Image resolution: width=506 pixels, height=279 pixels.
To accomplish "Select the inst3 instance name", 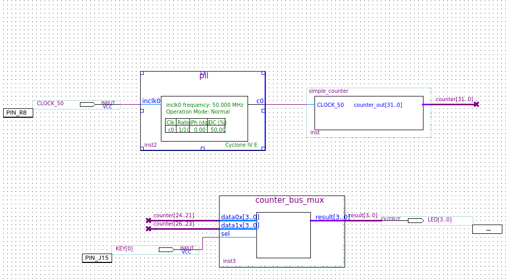I will [x=229, y=261].
